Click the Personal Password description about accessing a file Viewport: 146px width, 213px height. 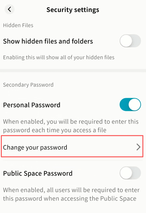click(71, 126)
